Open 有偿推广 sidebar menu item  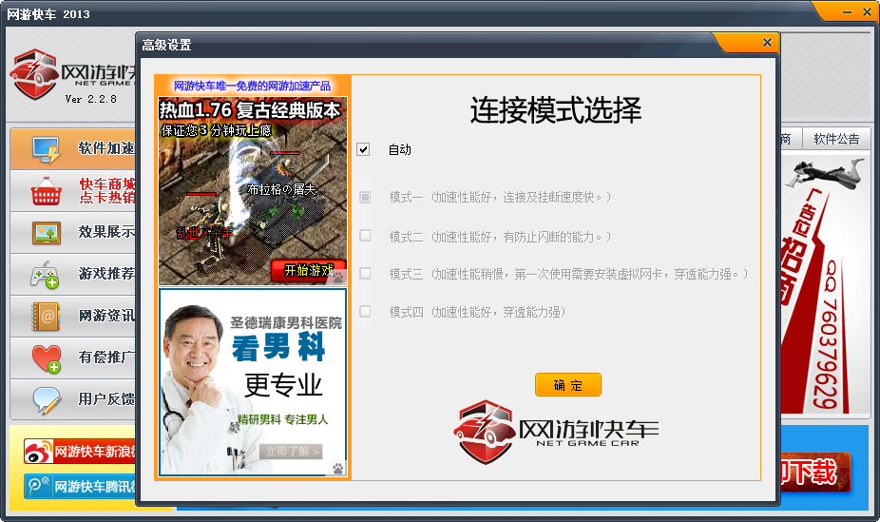click(x=73, y=358)
